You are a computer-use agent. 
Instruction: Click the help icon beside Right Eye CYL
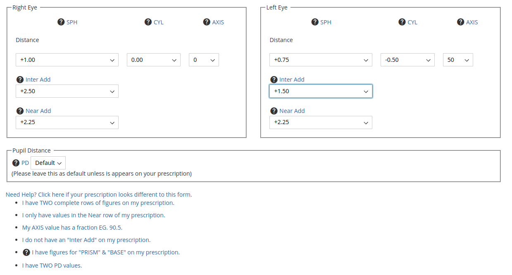(x=148, y=22)
